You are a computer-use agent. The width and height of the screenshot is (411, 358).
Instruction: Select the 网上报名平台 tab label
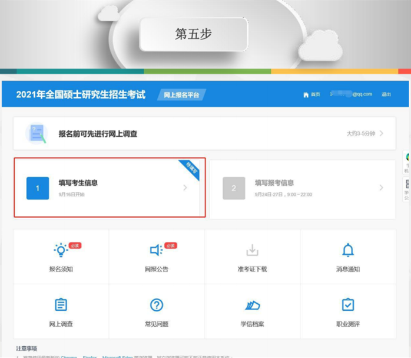(x=181, y=95)
